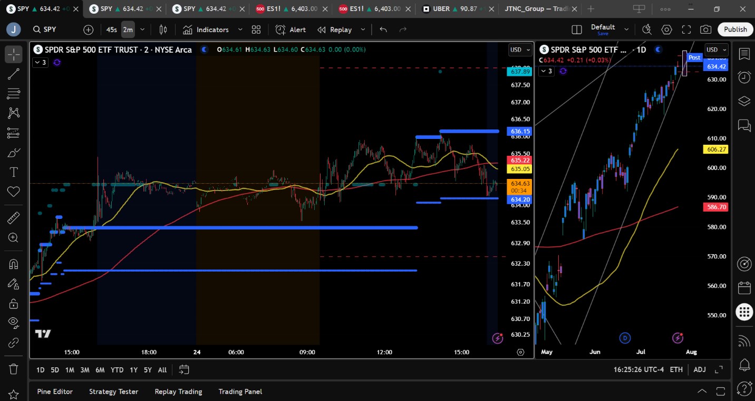Switch to the UBER 90.87 tab
The width and height of the screenshot is (755, 401).
455,9
